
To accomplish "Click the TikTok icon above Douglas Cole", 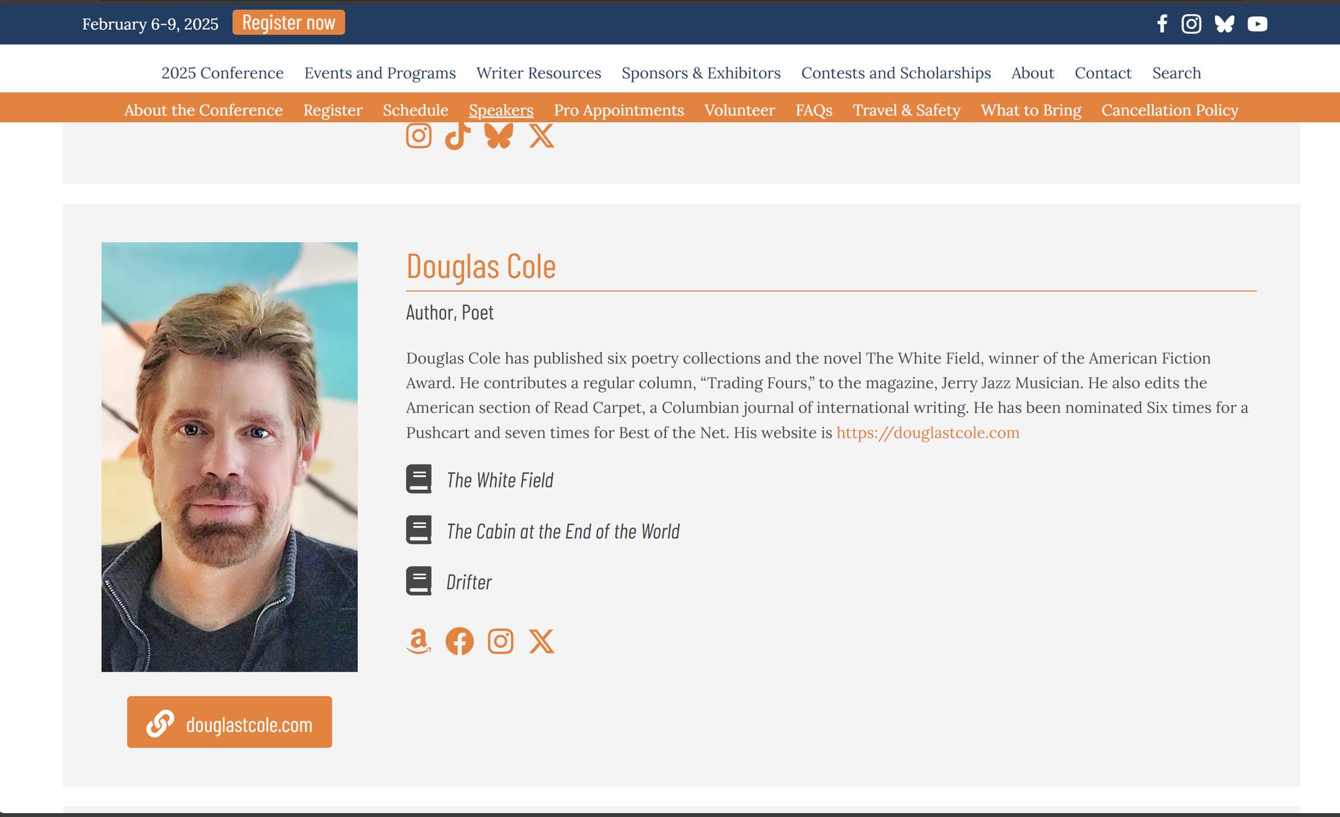I will coord(457,136).
